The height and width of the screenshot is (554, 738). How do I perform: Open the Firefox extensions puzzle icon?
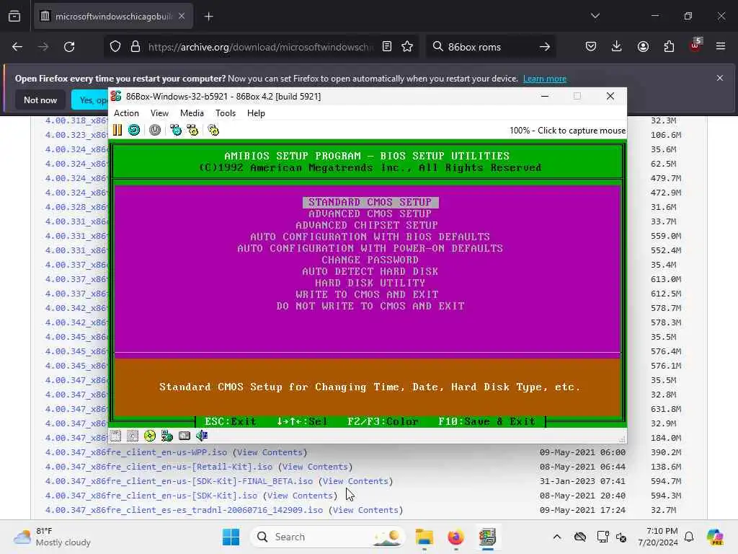[x=669, y=47]
